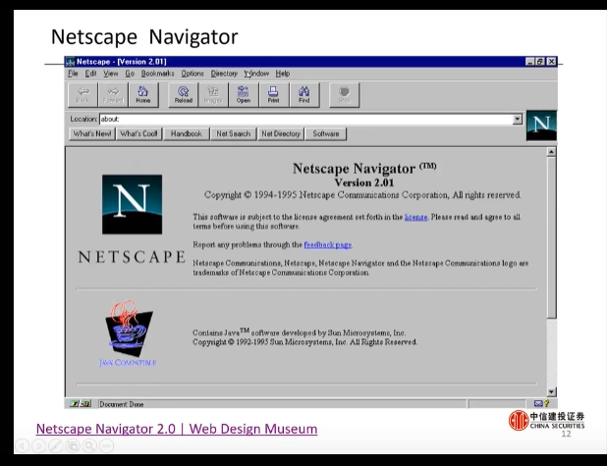Click the mail envelope icon in status bar
The width and height of the screenshot is (607, 466).
pyautogui.click(x=538, y=404)
